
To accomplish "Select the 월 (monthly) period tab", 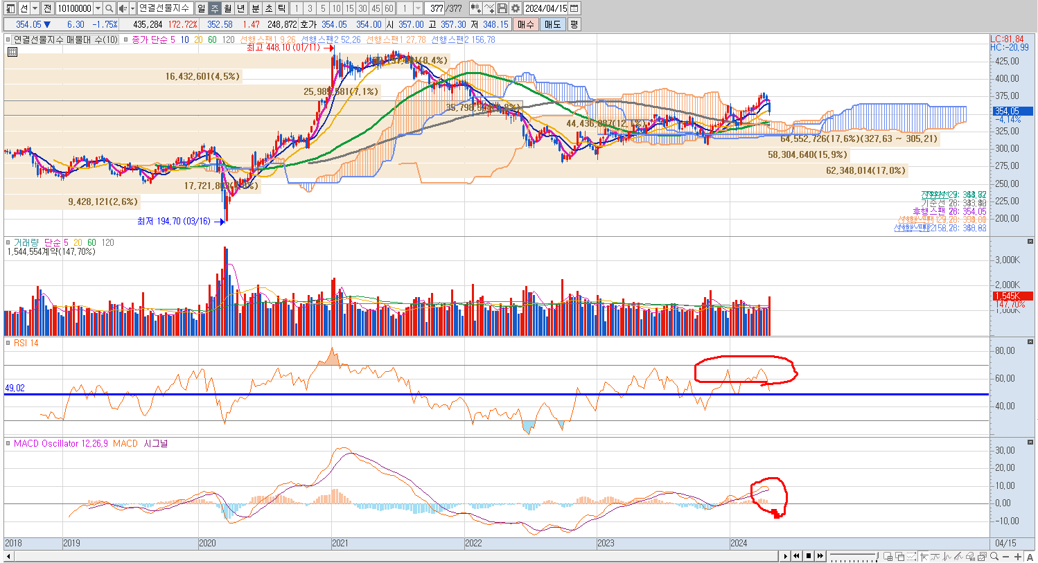I will point(227,8).
